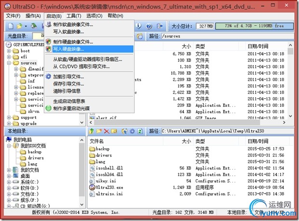Select backup folder in local file list

103,149
